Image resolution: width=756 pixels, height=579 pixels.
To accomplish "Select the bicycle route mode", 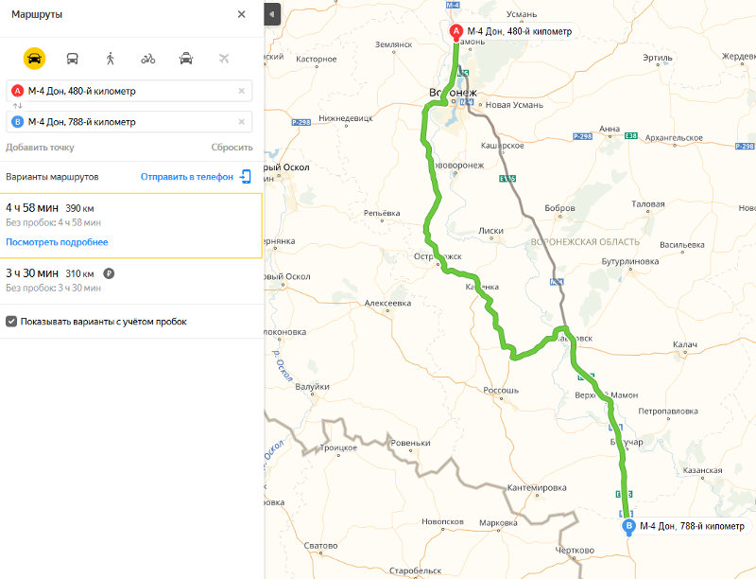I will (148, 59).
